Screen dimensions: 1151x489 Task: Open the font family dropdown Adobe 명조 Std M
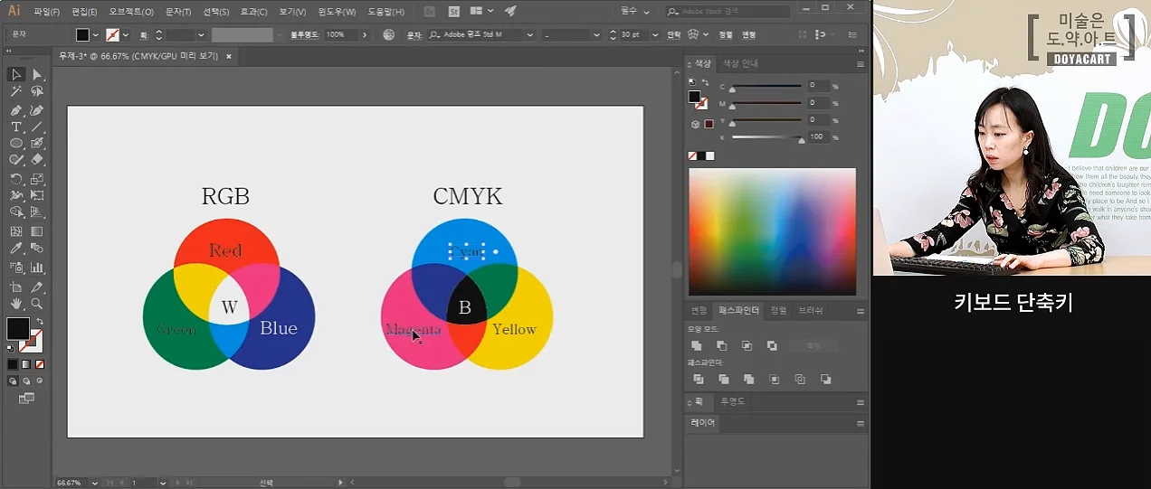(x=529, y=34)
